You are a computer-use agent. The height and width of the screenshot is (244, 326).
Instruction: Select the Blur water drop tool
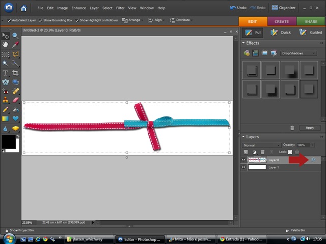tap(6, 129)
